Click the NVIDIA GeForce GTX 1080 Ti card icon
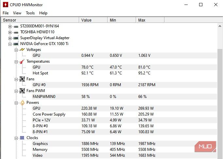 16,44
